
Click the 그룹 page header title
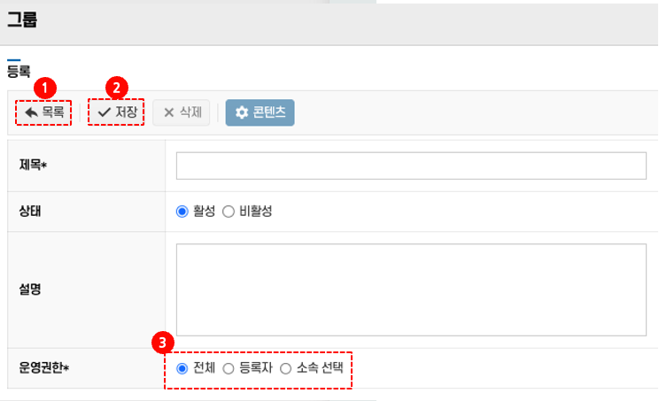coord(22,21)
